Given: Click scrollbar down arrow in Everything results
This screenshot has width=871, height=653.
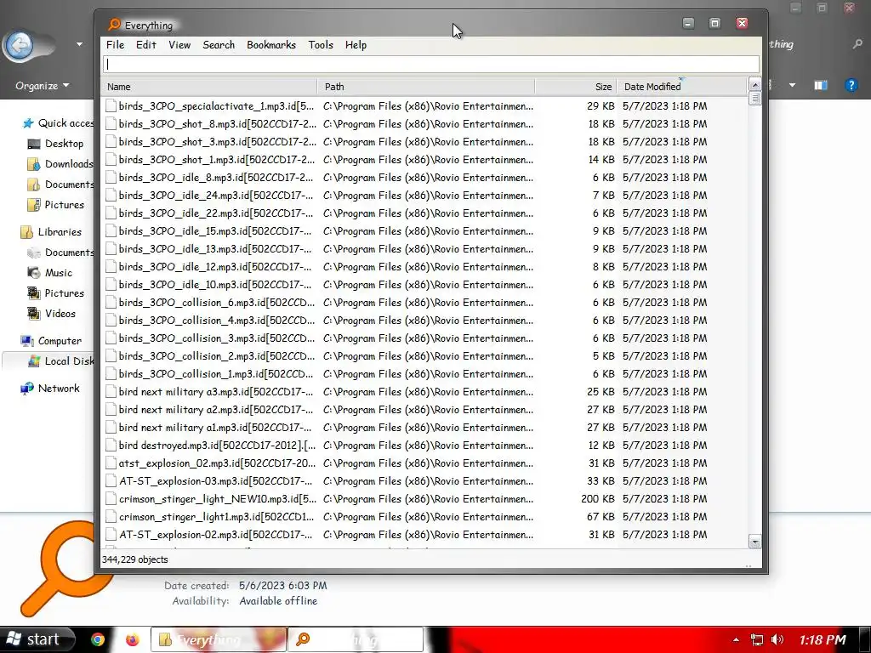Looking at the screenshot, I should click(x=754, y=542).
